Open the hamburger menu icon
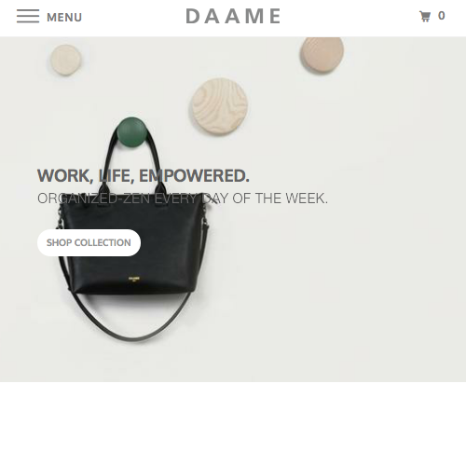Viewport: 466px width, 466px height. [x=28, y=16]
